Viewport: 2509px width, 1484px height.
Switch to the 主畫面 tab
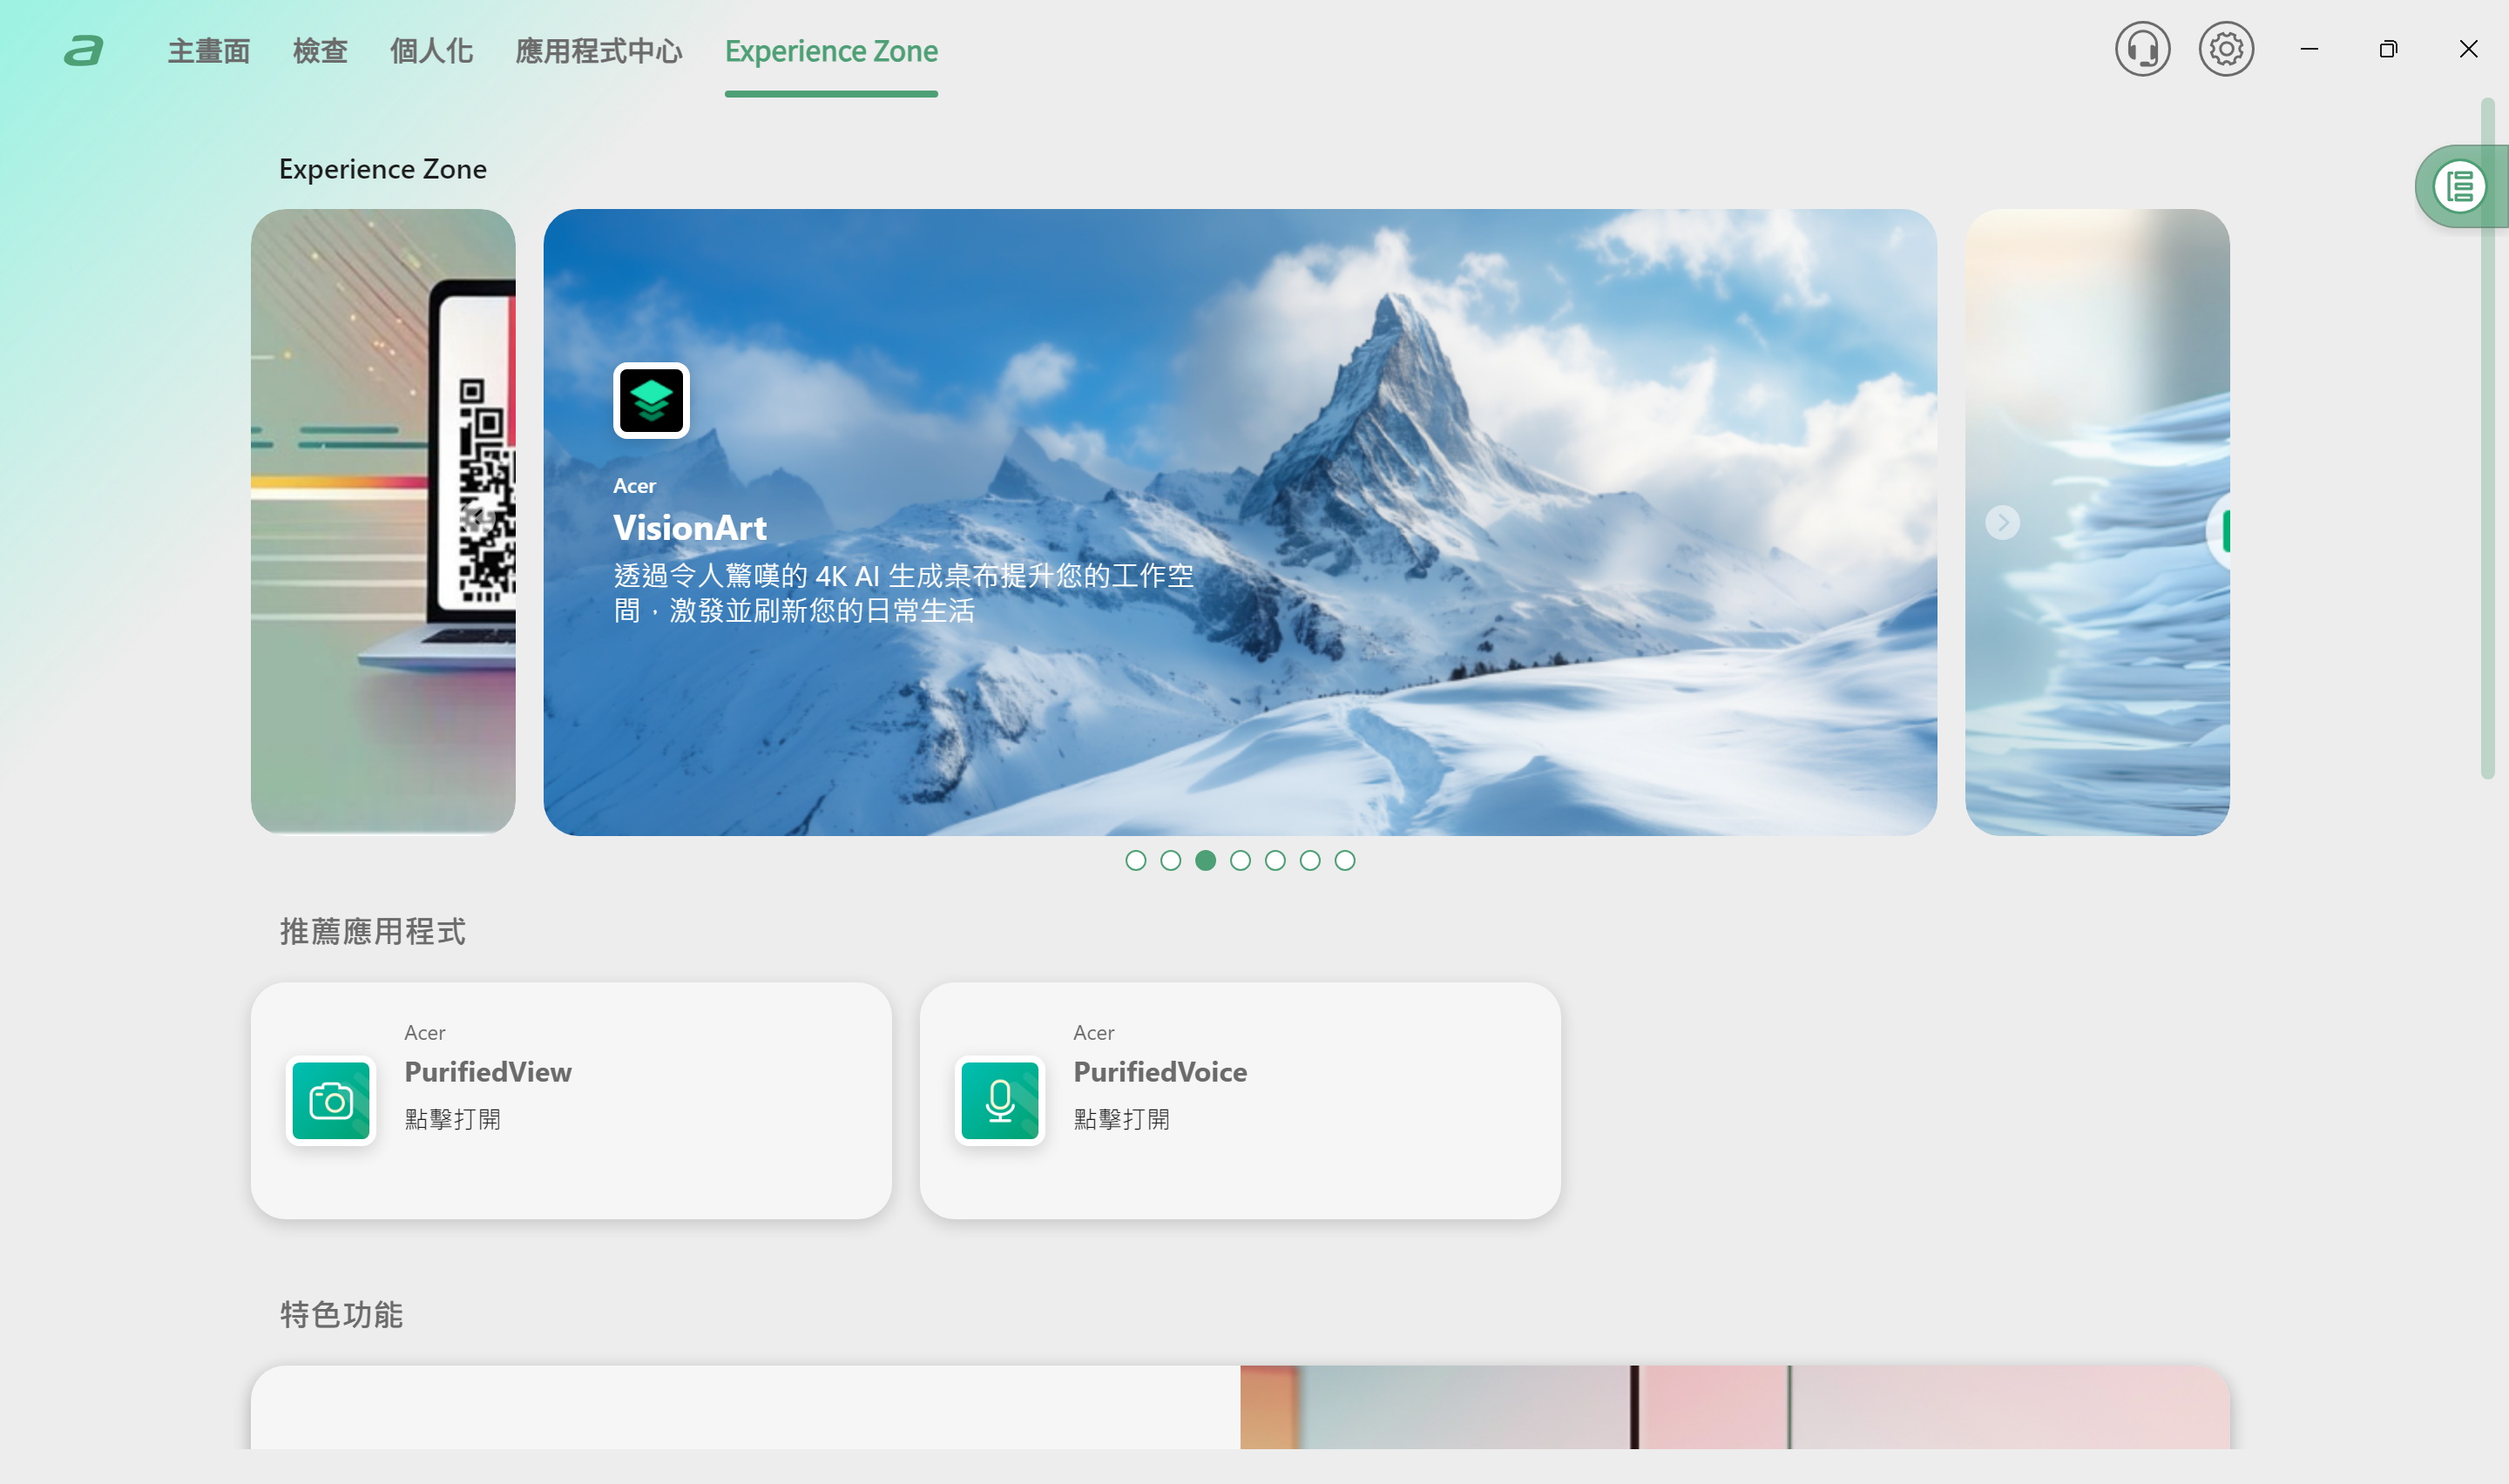pyautogui.click(x=209, y=51)
